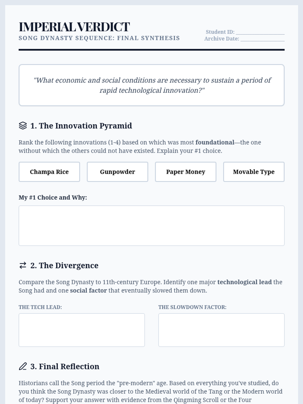Click the Song Dynasty Sequence subtitle
This screenshot has width=303, height=404.
(x=99, y=38)
